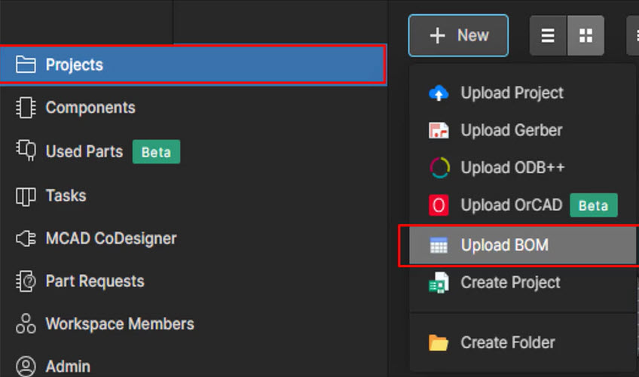Click the Beta badge beside Used Parts
The width and height of the screenshot is (639, 377).
[156, 152]
